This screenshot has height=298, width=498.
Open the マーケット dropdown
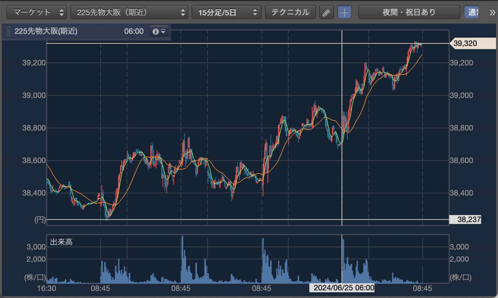pos(38,12)
